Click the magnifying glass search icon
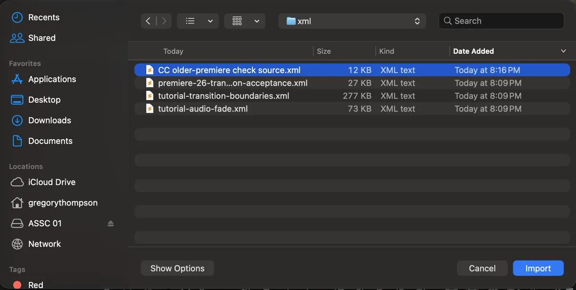The height and width of the screenshot is (290, 576). click(447, 21)
